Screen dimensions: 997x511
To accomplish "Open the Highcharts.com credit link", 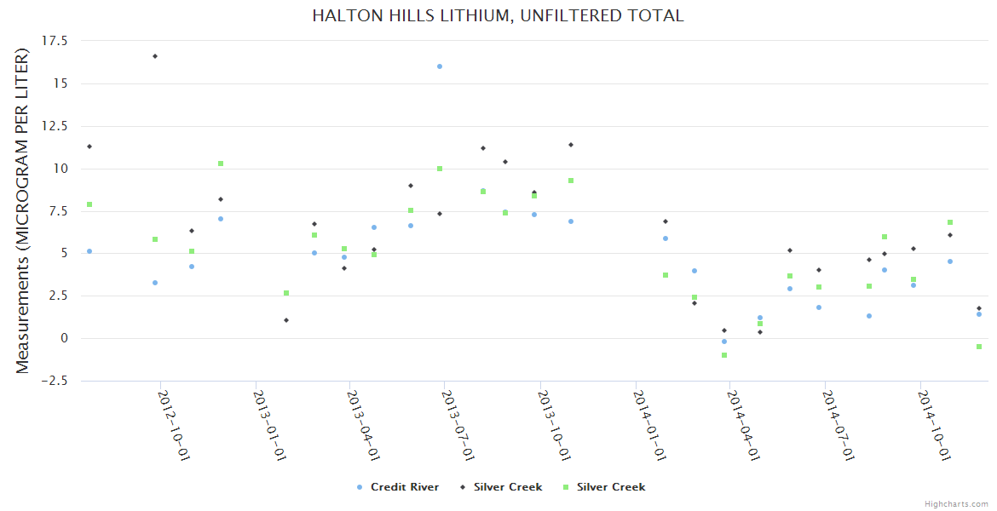I will [x=956, y=504].
